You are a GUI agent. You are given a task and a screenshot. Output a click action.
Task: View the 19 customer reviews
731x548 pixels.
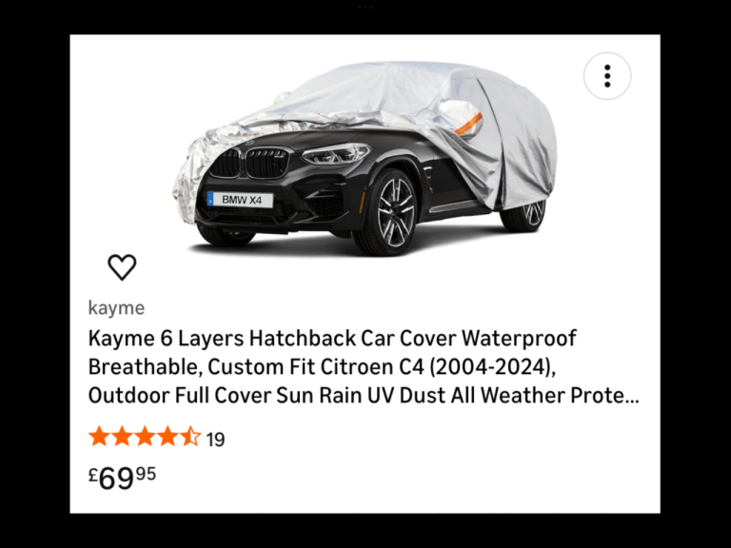(x=215, y=440)
